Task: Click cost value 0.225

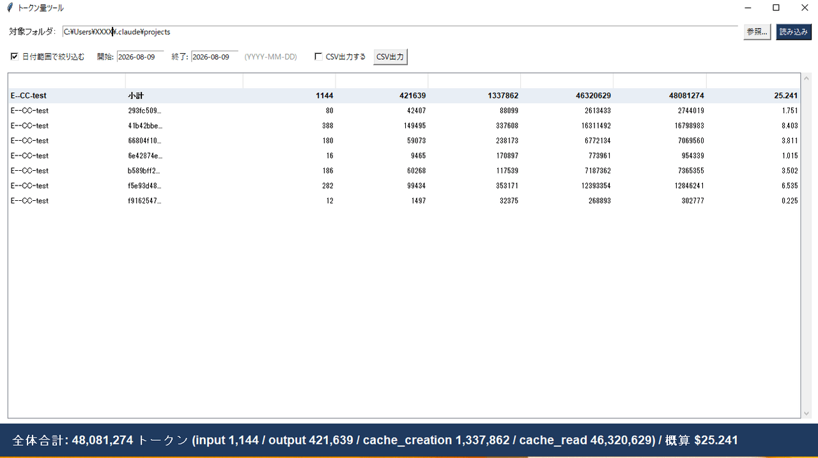Action: [790, 201]
